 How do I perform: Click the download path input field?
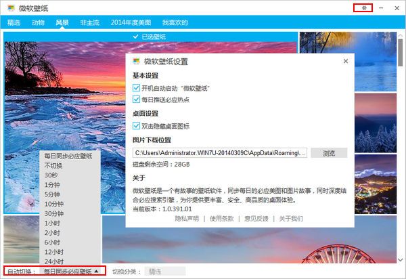pyautogui.click(x=220, y=153)
